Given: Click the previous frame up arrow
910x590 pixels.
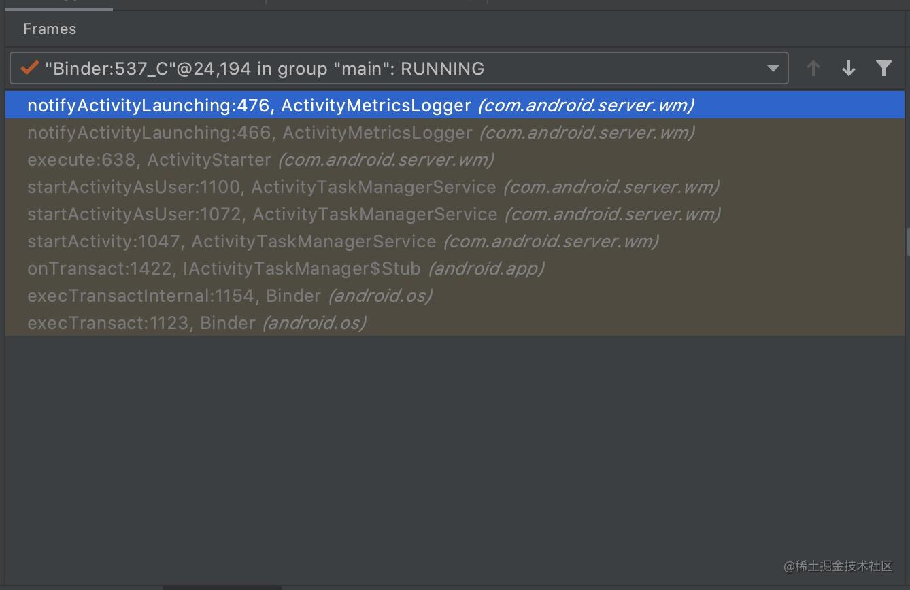Looking at the screenshot, I should (x=813, y=68).
